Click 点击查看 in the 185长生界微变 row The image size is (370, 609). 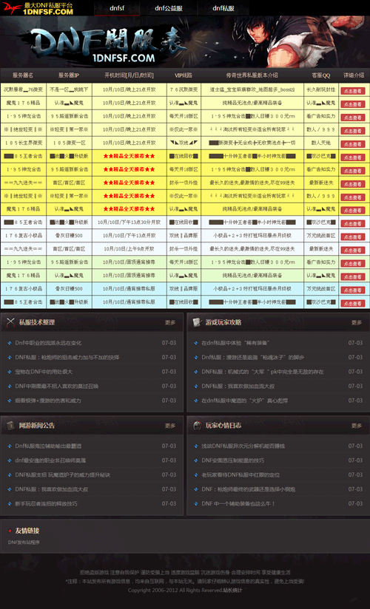click(353, 143)
